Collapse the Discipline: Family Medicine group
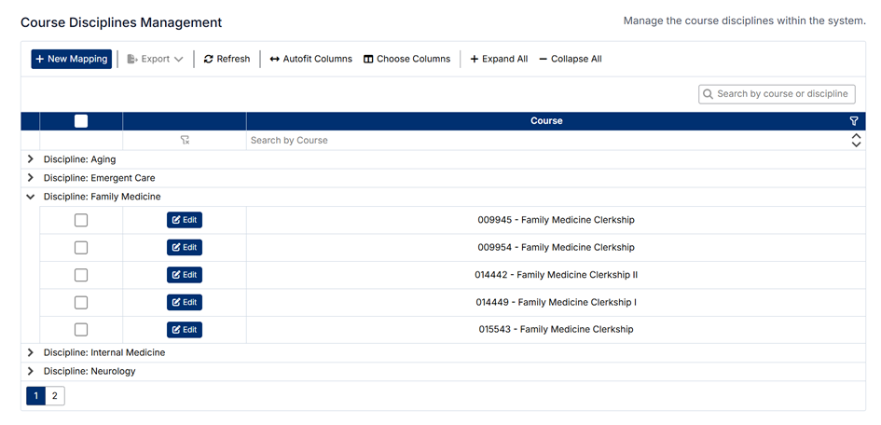This screenshot has height=425, width=881. coord(31,197)
